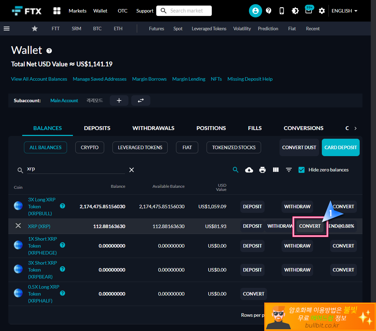Open the ENGLISH language dropdown
Viewport: 376px width, 331px height.
point(344,11)
